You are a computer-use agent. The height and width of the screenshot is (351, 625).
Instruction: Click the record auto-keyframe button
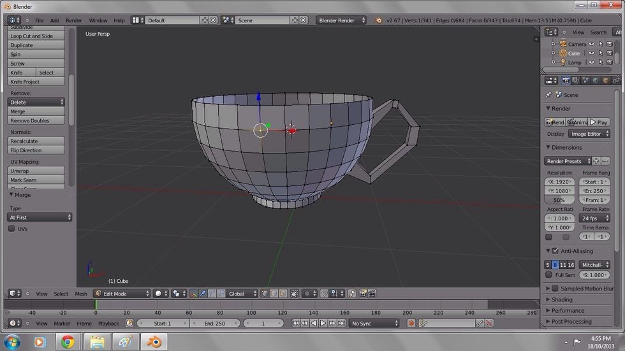click(x=411, y=324)
